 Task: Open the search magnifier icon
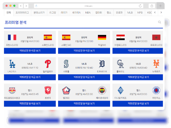[x=160, y=22]
